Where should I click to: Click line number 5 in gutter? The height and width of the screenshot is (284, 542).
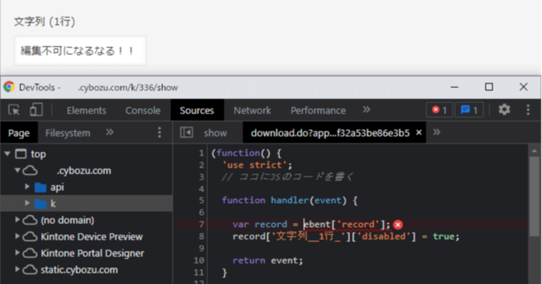point(201,200)
